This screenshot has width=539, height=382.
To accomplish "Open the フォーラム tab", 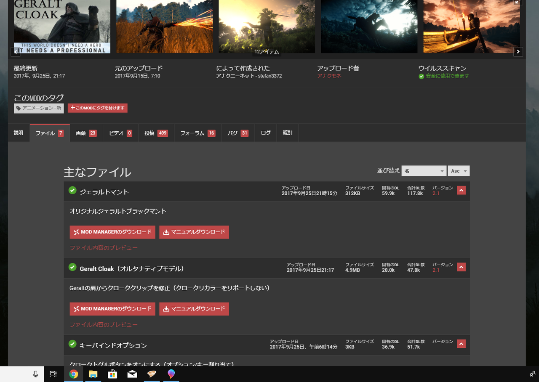I will 198,133.
